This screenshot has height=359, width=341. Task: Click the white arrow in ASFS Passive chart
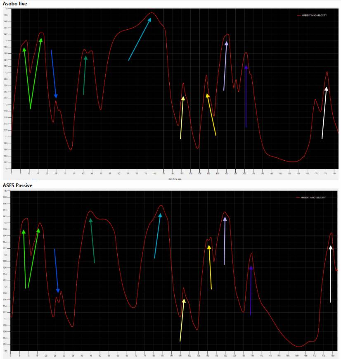[x=330, y=273]
